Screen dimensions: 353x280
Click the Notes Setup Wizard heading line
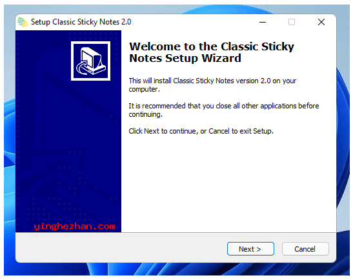[x=185, y=58]
